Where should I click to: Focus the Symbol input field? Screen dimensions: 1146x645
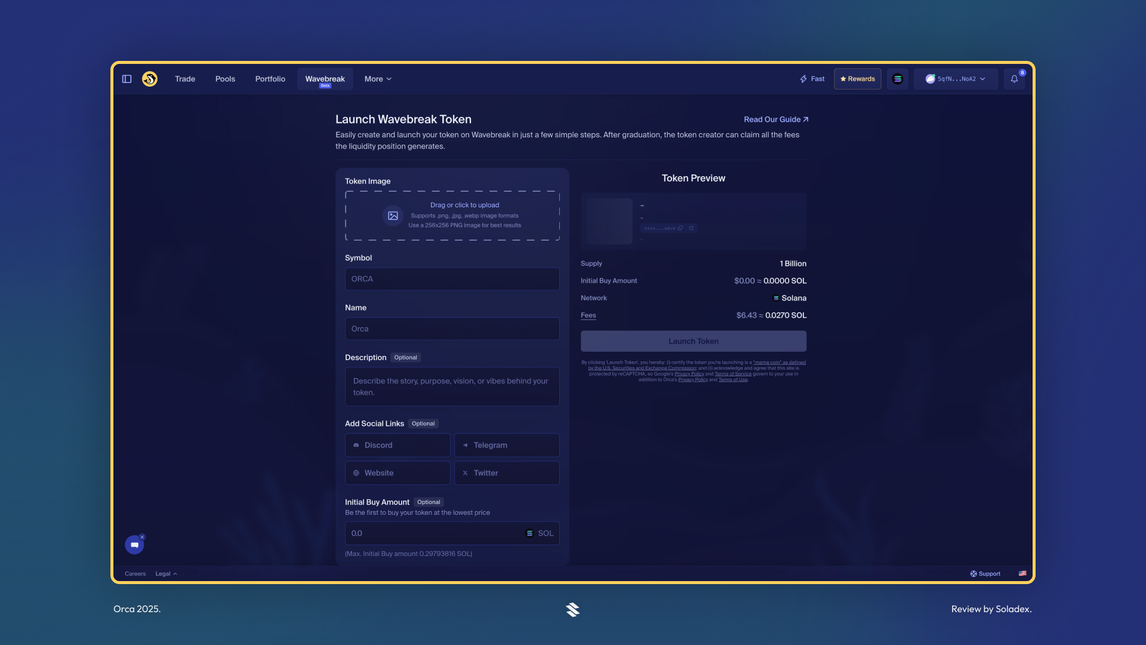pos(452,279)
